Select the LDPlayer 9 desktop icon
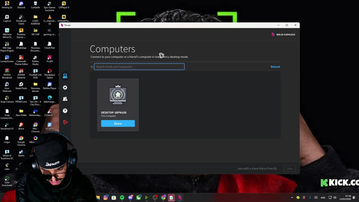 coord(64,5)
